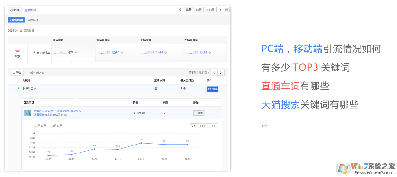Switch to the 移动端 tab
Screen dimensions: 397x177
[31, 10]
